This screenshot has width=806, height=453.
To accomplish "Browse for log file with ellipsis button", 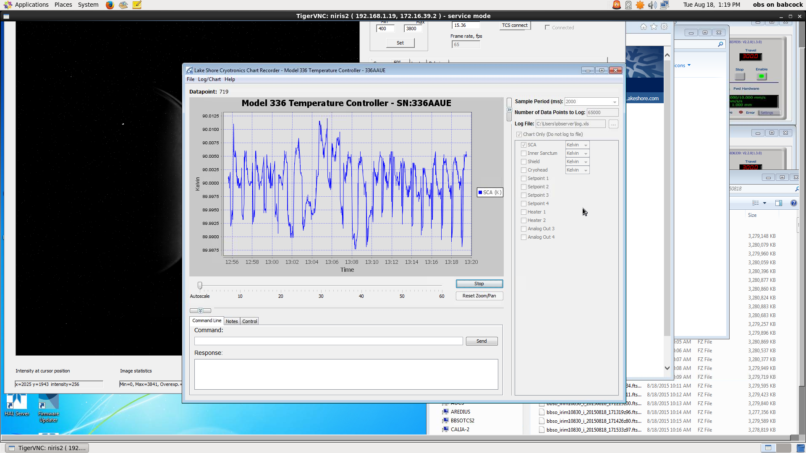I will click(x=613, y=124).
